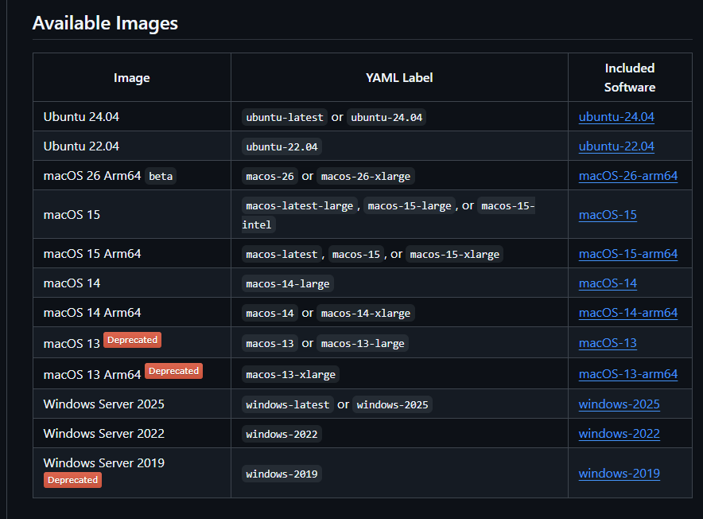This screenshot has height=519, width=703.
Task: Open the macOS-26-arm64 software link
Action: coord(627,176)
